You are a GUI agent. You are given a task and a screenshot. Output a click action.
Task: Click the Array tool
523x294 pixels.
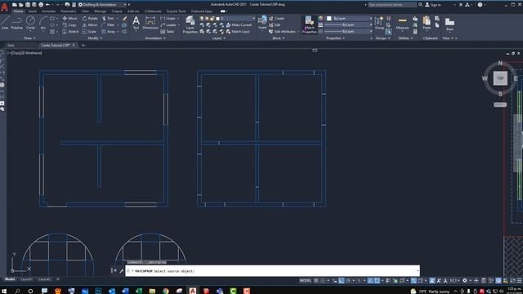point(109,32)
